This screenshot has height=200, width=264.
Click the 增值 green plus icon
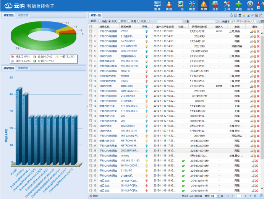(x=238, y=5)
